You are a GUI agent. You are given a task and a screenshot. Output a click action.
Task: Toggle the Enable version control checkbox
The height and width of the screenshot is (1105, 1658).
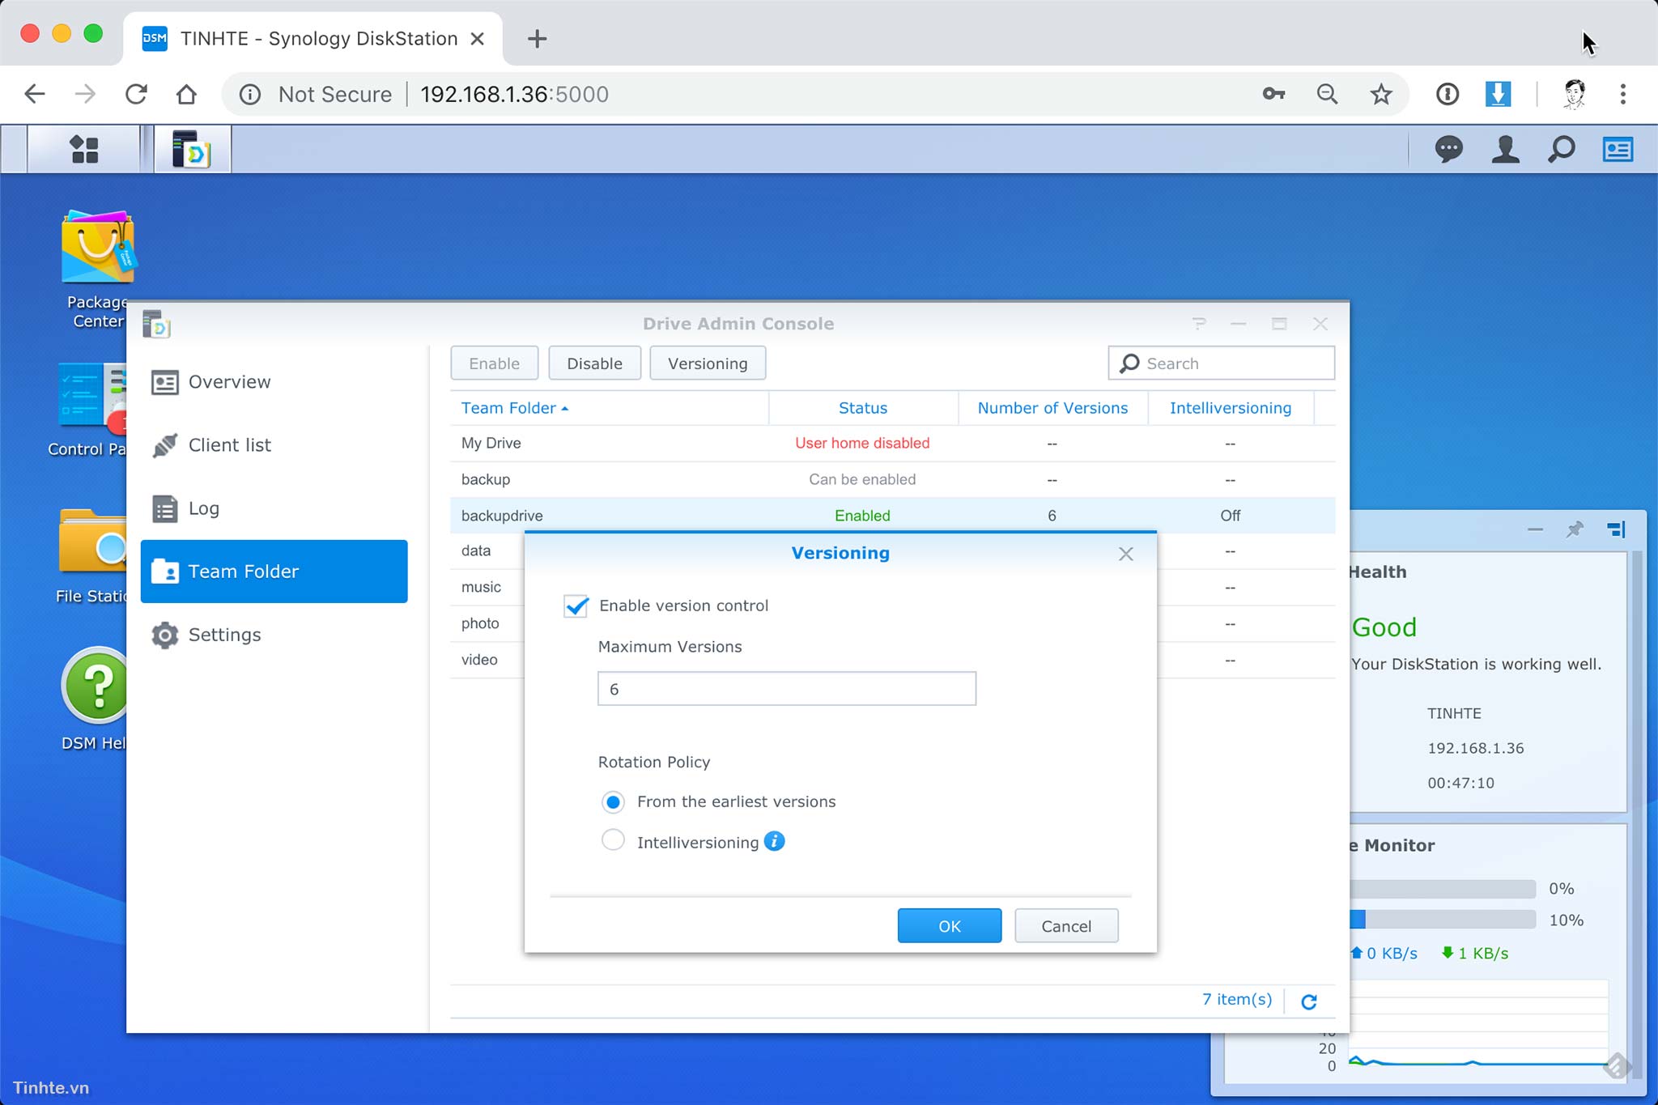(x=576, y=604)
